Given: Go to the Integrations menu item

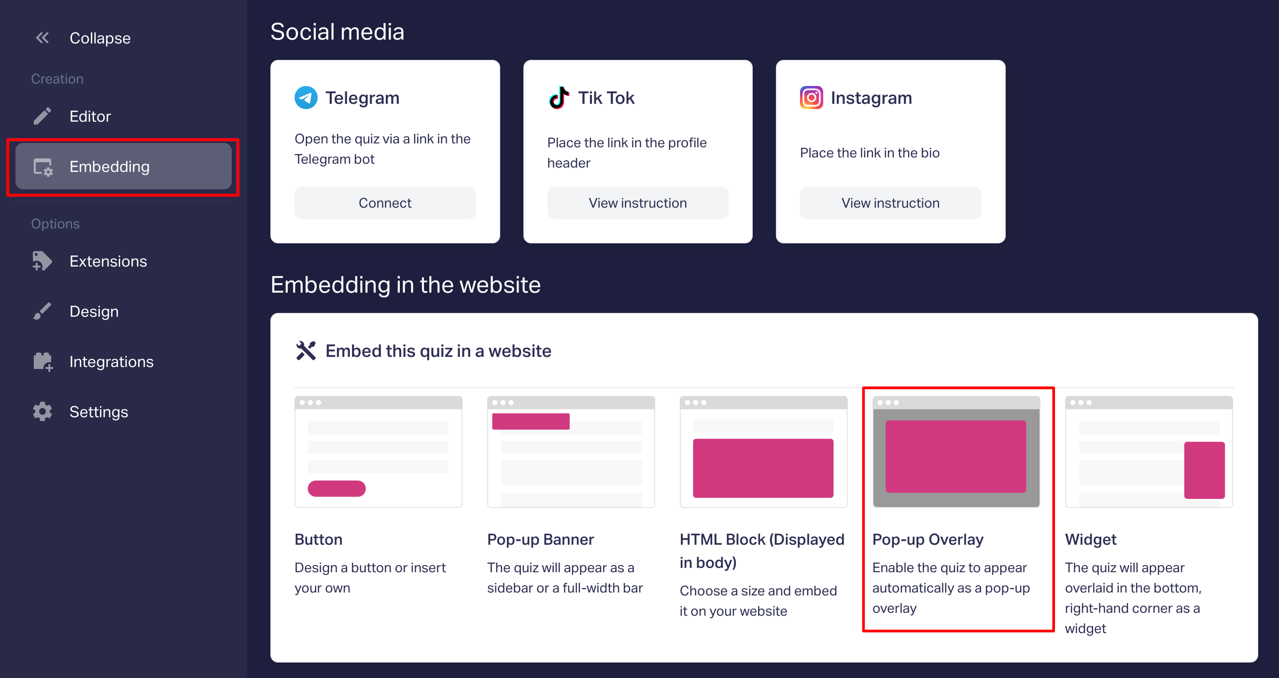Looking at the screenshot, I should (111, 362).
